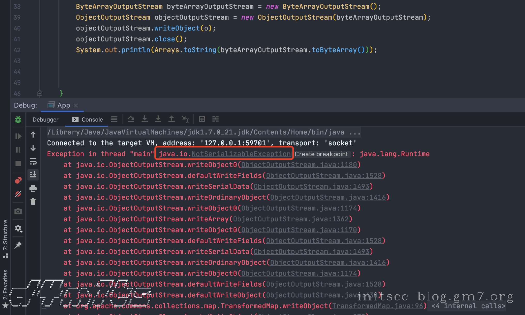
Task: Click Create breakpoint link
Action: pyautogui.click(x=321, y=154)
